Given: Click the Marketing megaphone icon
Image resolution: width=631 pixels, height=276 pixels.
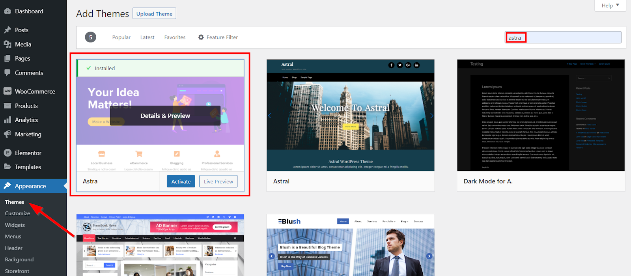Looking at the screenshot, I should pyautogui.click(x=7, y=134).
